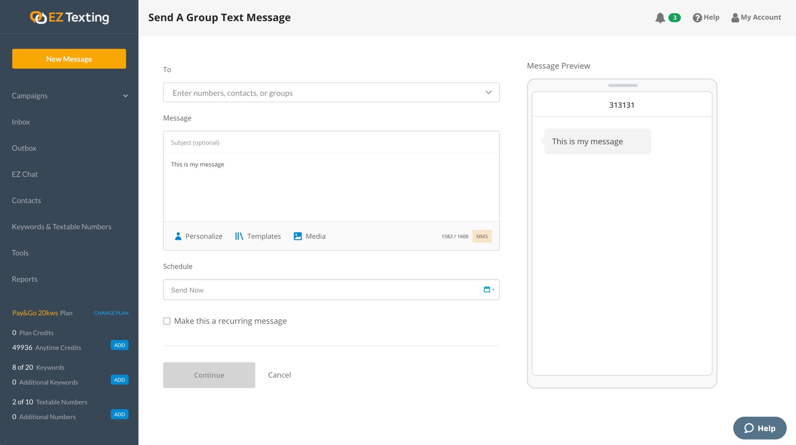The height and width of the screenshot is (445, 796).
Task: Add Anytime Credits with ADD button
Action: pos(119,345)
